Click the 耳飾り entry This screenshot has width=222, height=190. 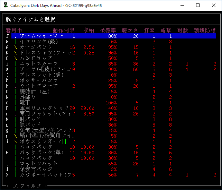pos(28,97)
